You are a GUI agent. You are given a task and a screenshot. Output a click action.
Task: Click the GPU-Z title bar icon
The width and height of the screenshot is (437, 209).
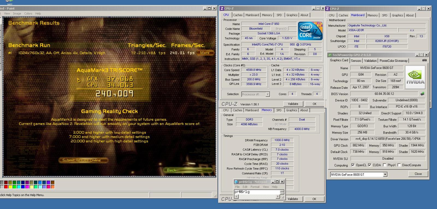tap(330, 55)
